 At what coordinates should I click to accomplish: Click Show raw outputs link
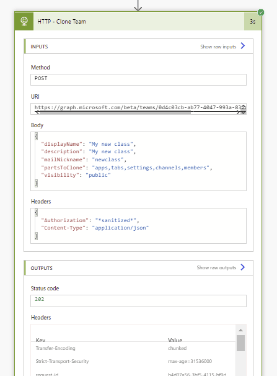click(x=216, y=267)
